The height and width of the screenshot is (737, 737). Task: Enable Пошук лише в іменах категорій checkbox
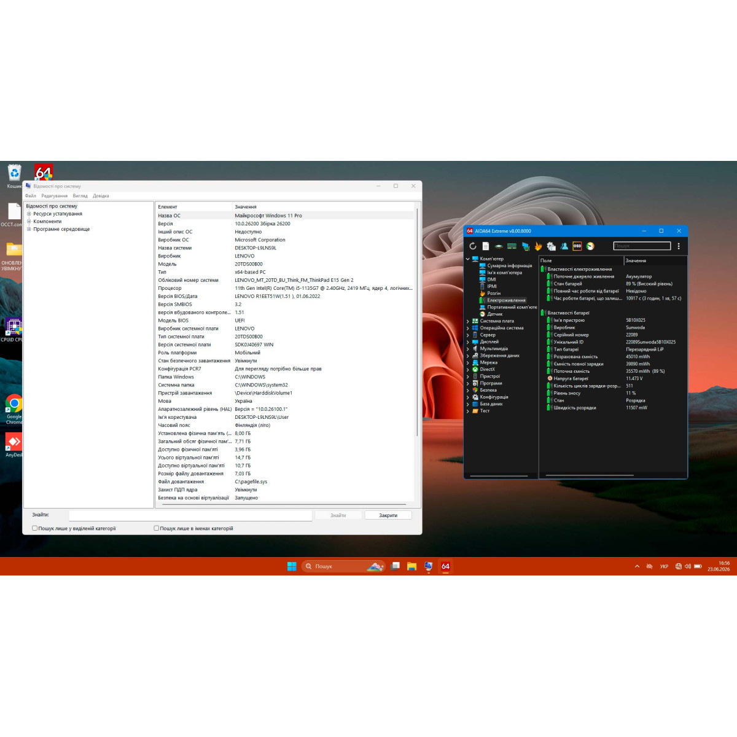click(156, 528)
